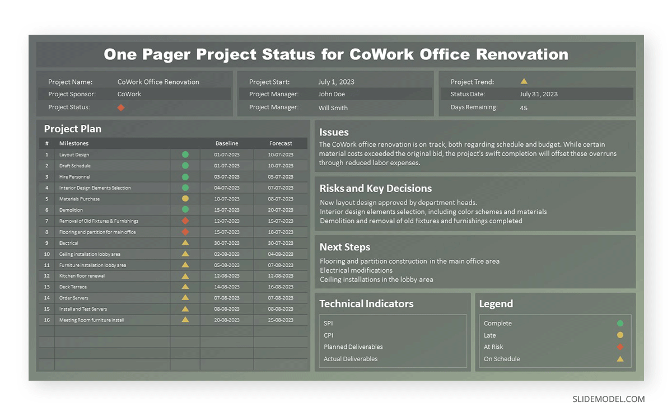Click the 'Next Steps' section heading

click(x=345, y=247)
